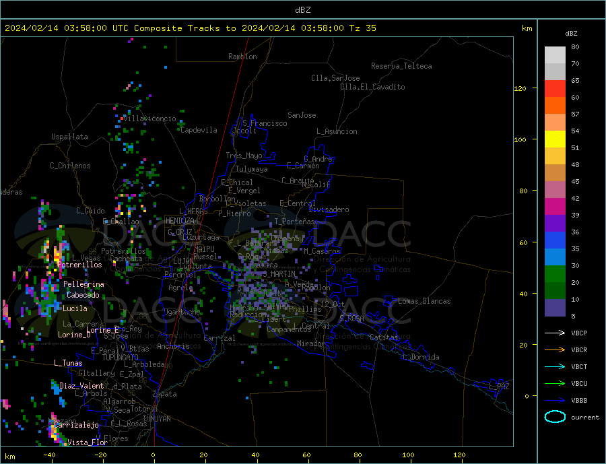The height and width of the screenshot is (464, 606).
Task: Click the TUPUNGATO place label
Action: (x=121, y=358)
